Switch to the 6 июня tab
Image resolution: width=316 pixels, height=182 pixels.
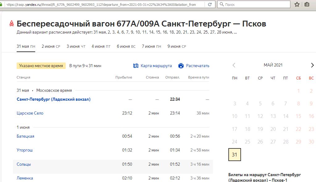point(126,47)
